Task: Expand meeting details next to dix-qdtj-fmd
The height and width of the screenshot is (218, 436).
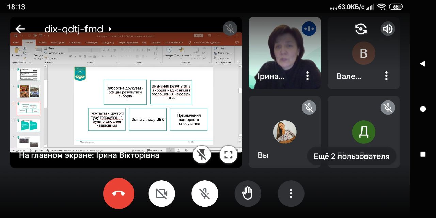Action: [x=110, y=29]
